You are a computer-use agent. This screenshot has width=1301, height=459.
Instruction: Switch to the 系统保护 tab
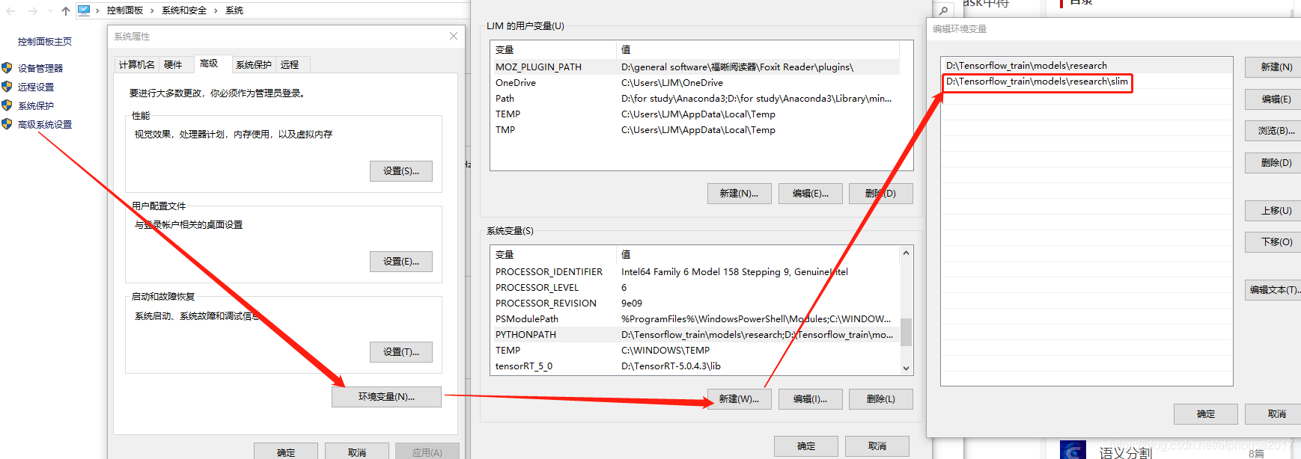click(x=254, y=65)
